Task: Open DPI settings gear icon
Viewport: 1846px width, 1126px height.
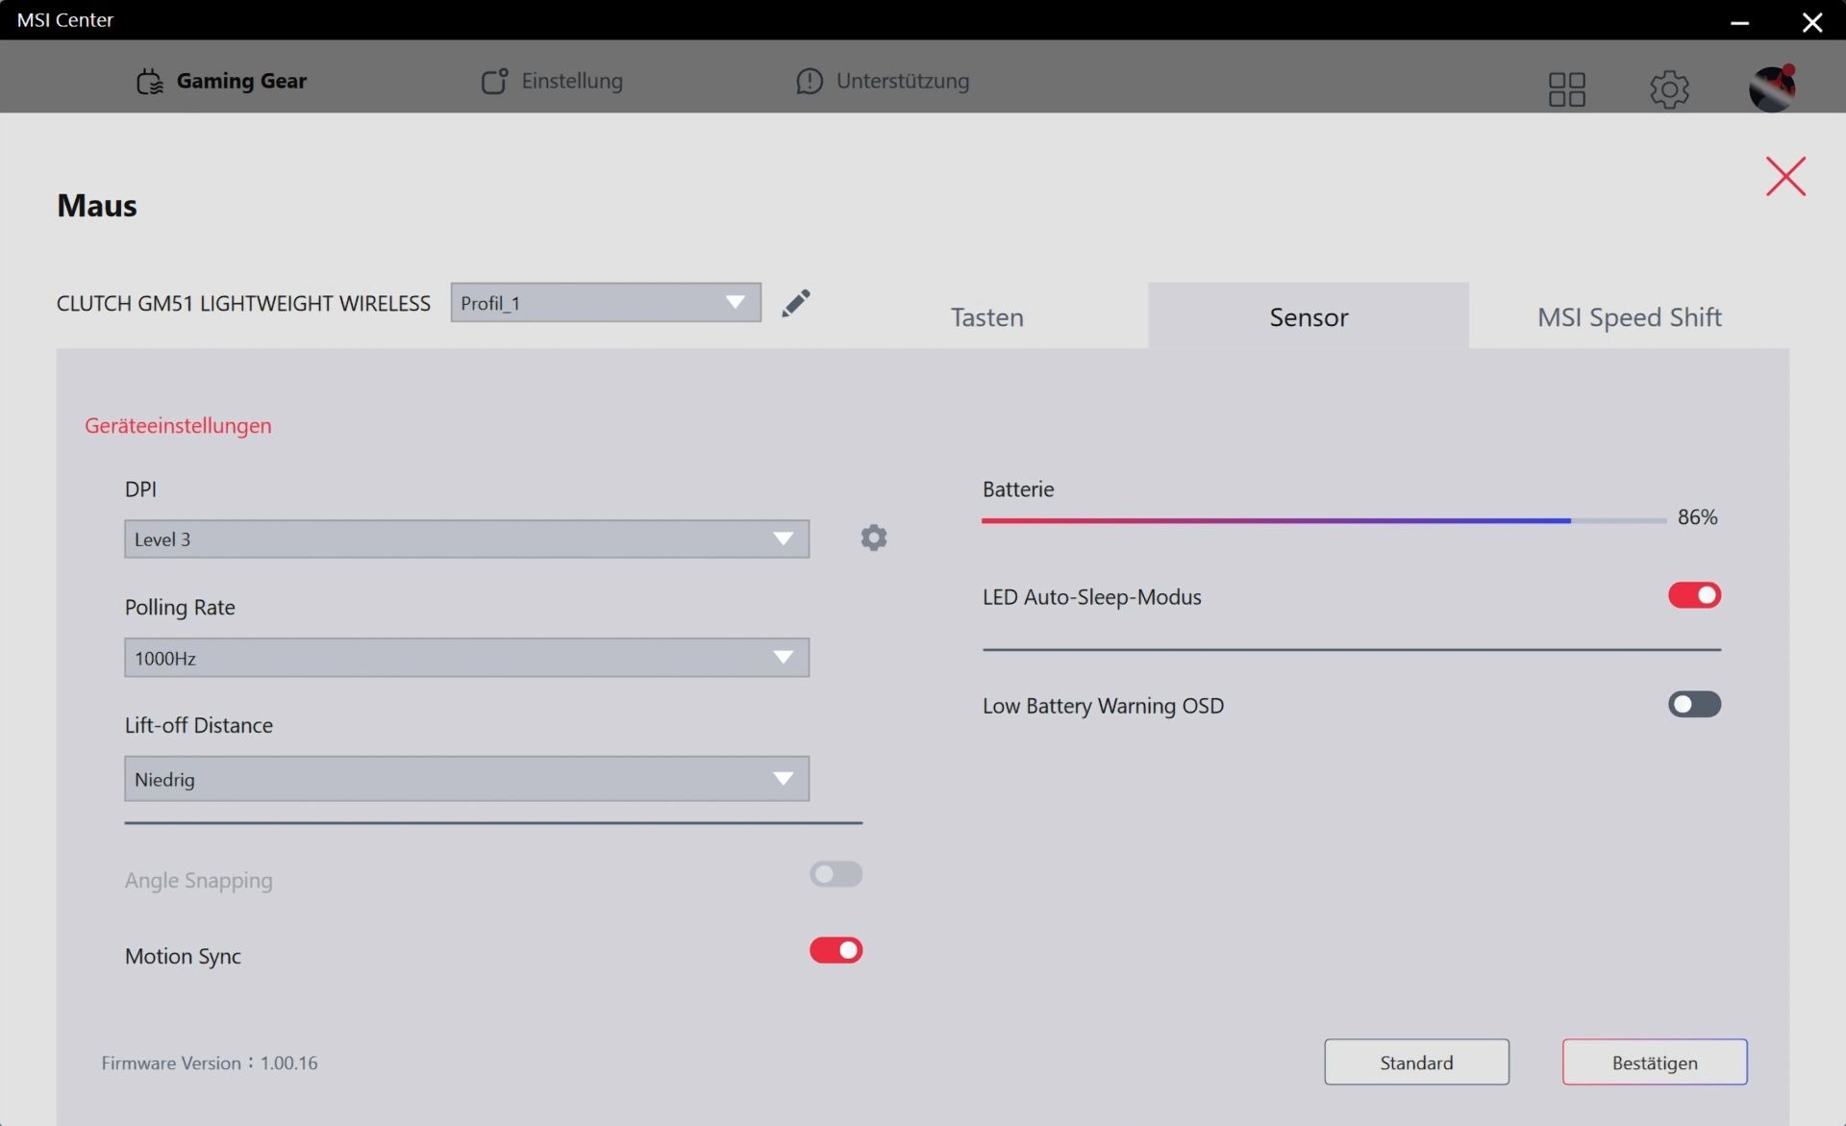Action: click(x=874, y=538)
